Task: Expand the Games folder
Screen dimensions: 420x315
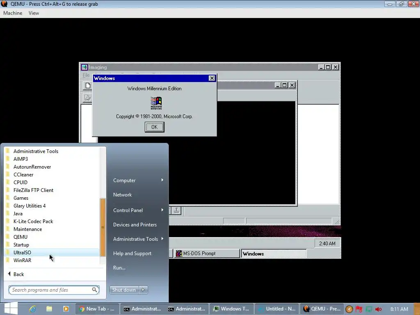Action: [52, 198]
